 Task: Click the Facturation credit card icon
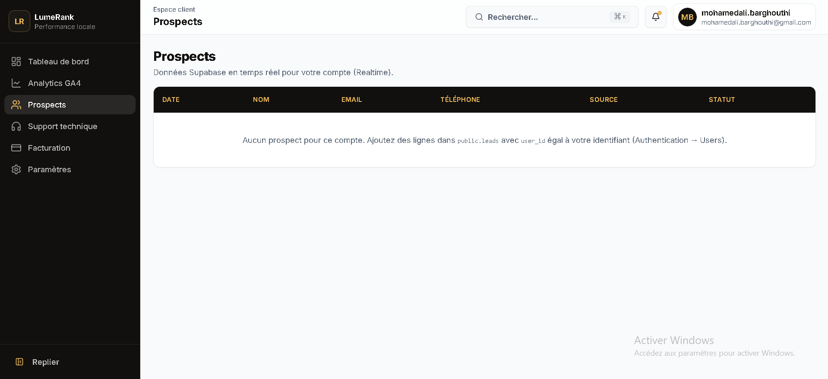pos(16,148)
